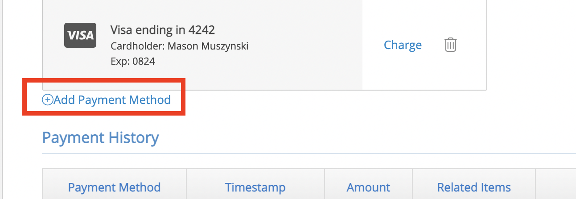576x199 pixels.
Task: Click the empty rightmost table header cell
Action: [x=556, y=184]
